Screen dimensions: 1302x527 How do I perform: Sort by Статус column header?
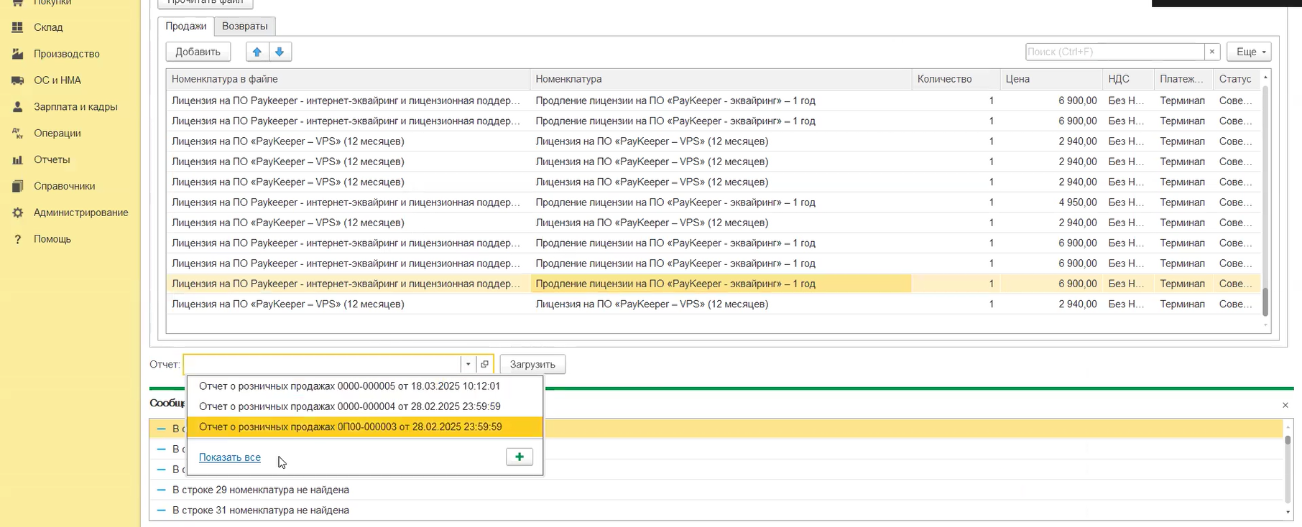(x=1237, y=79)
